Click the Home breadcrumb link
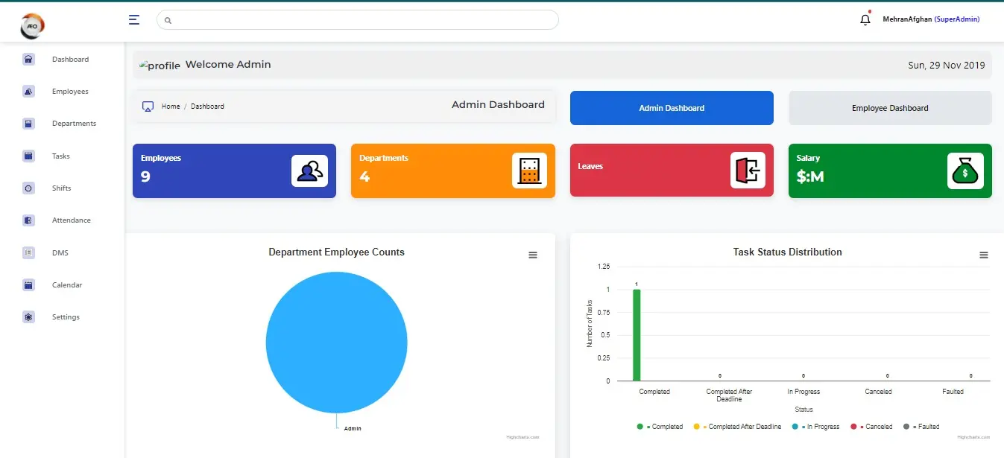The image size is (1004, 458). [171, 106]
